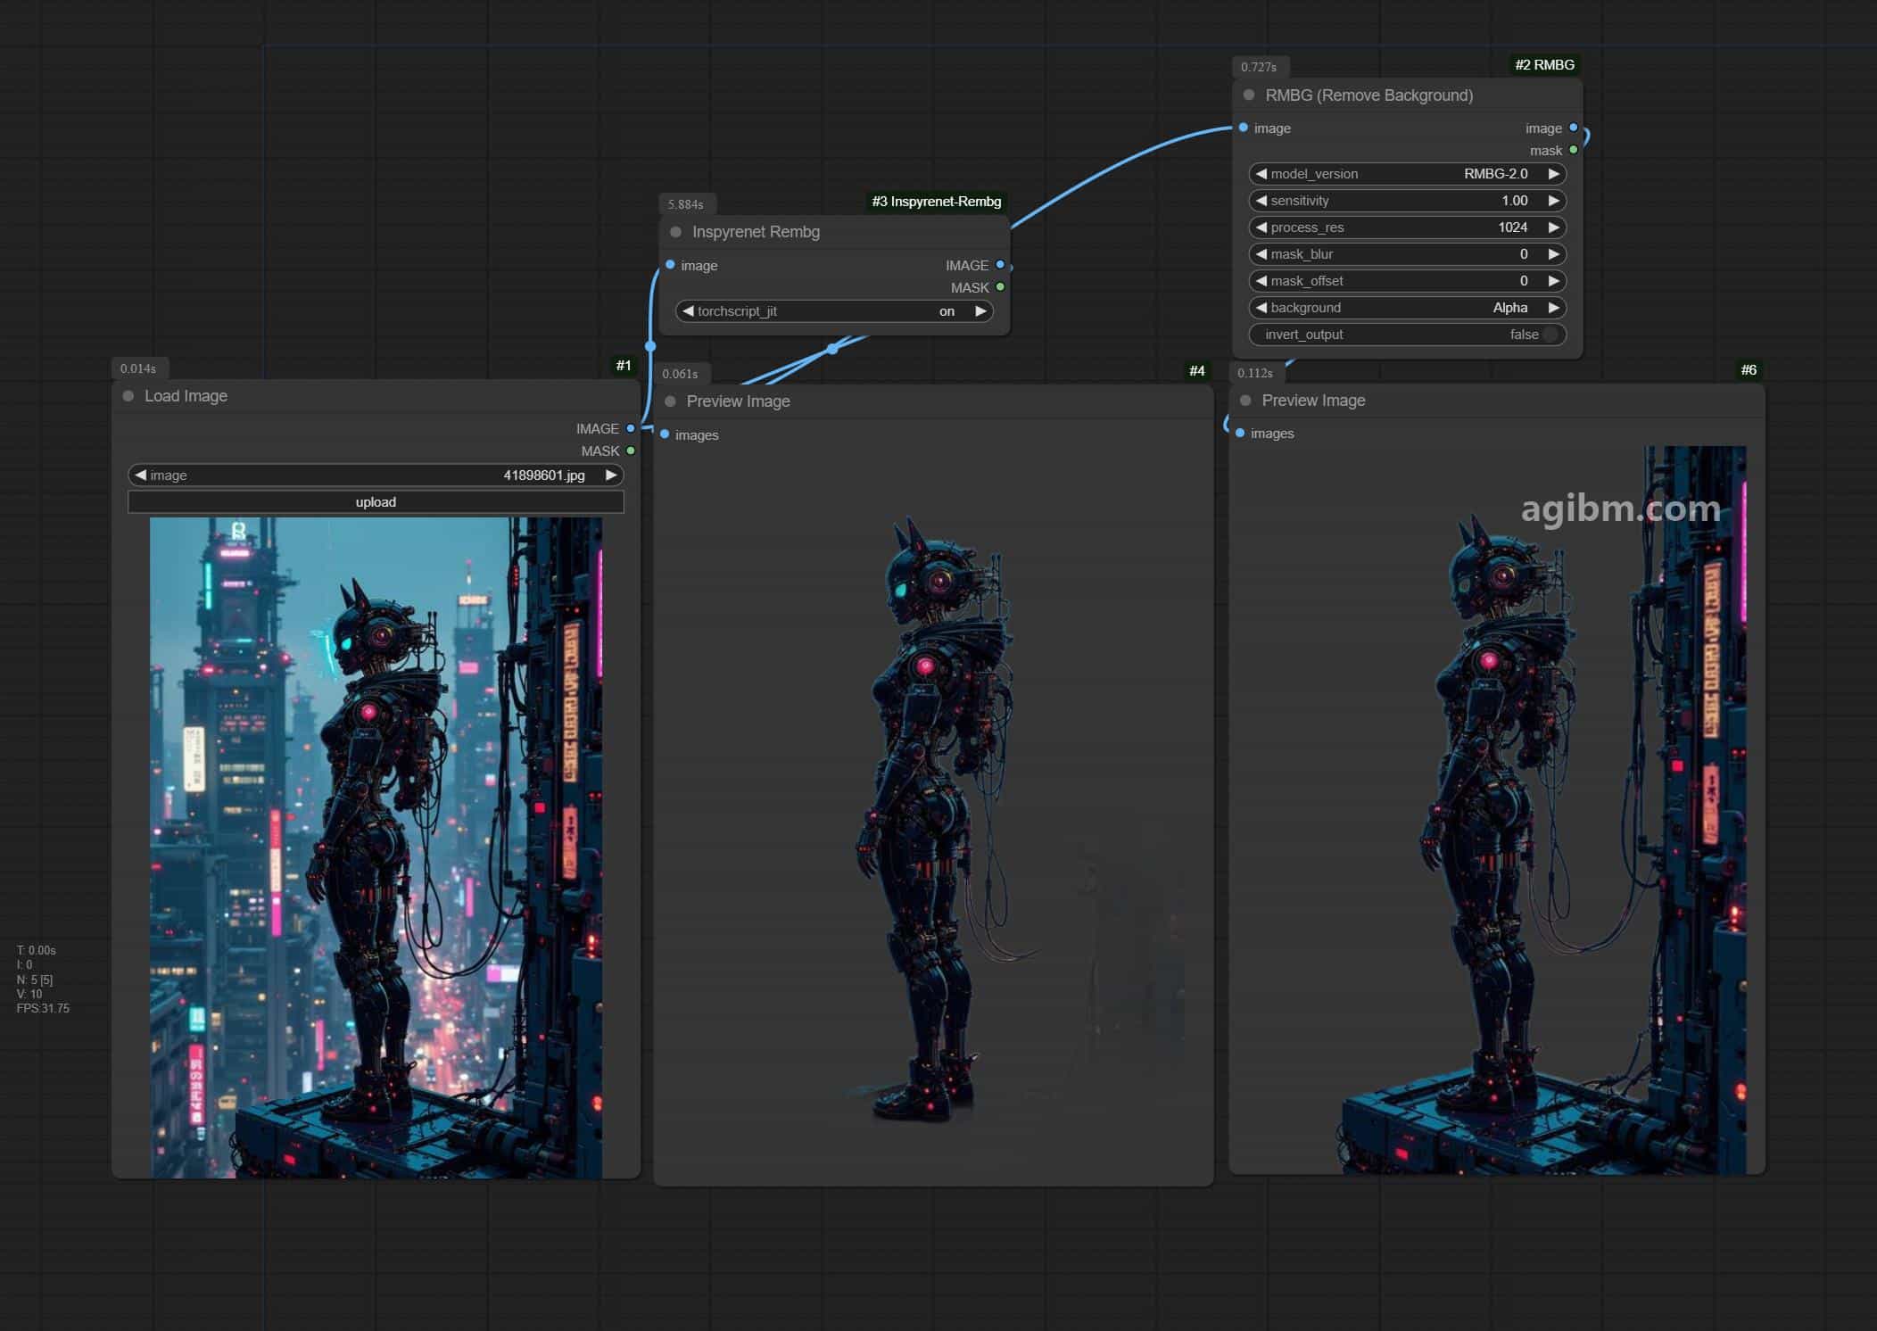Switch background to previous option arrow
The height and width of the screenshot is (1331, 1877).
click(1261, 308)
